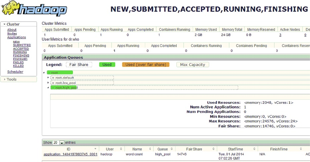Filter applications by FINISHED state
310x162 pixels.
pos(20,59)
